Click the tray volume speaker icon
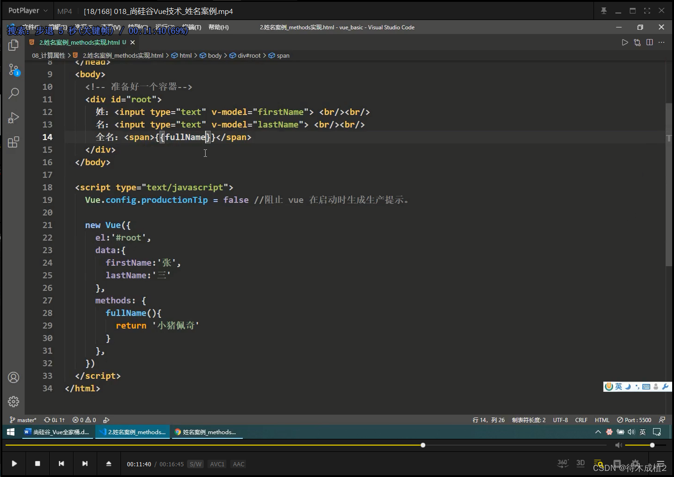The image size is (674, 477). [631, 432]
